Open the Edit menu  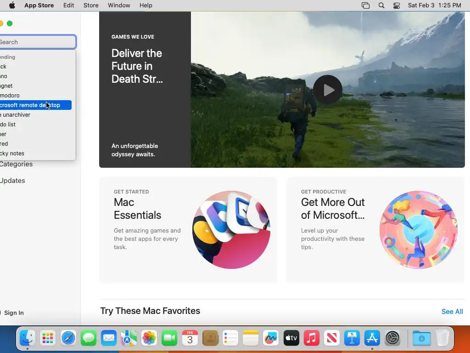pos(69,6)
